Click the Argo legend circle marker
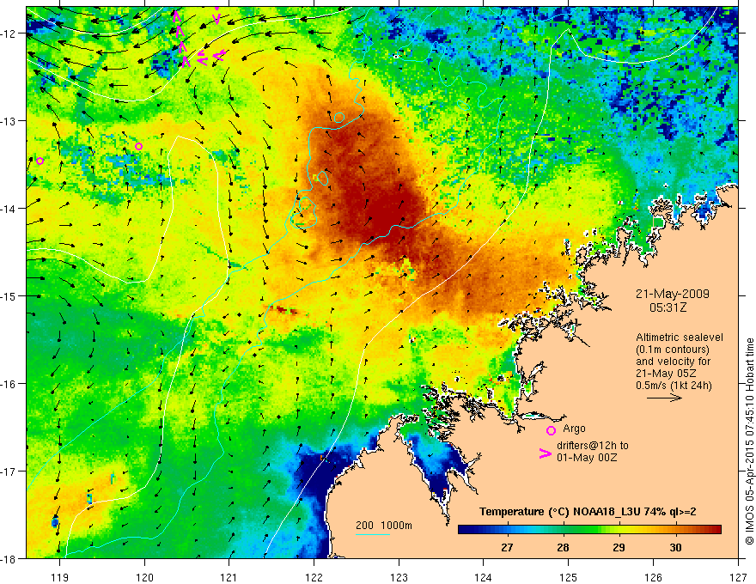Viewport: 756px width, 584px height. tap(551, 430)
